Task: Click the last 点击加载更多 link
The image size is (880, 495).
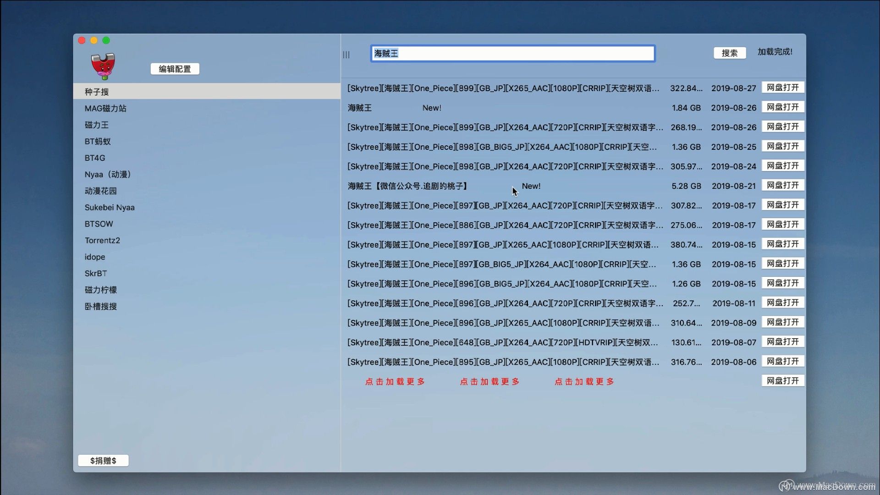Action: (584, 381)
